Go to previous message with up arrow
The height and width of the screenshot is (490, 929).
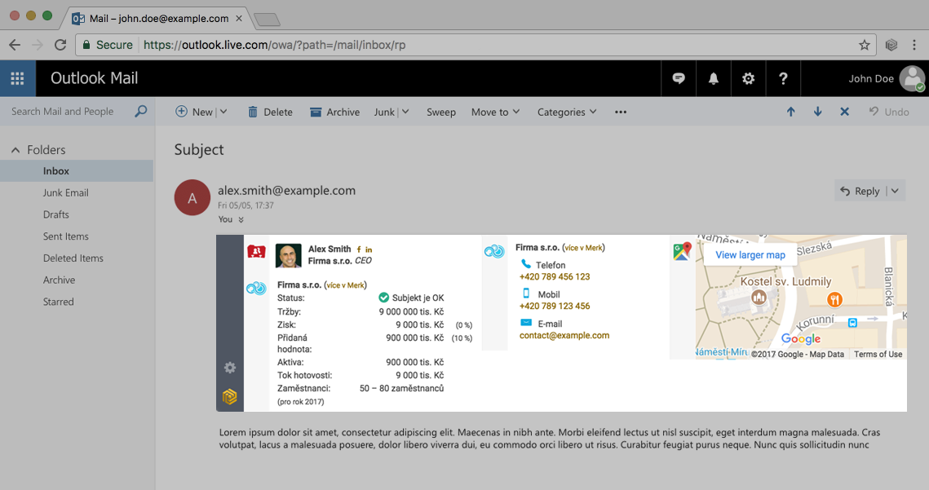coord(790,112)
